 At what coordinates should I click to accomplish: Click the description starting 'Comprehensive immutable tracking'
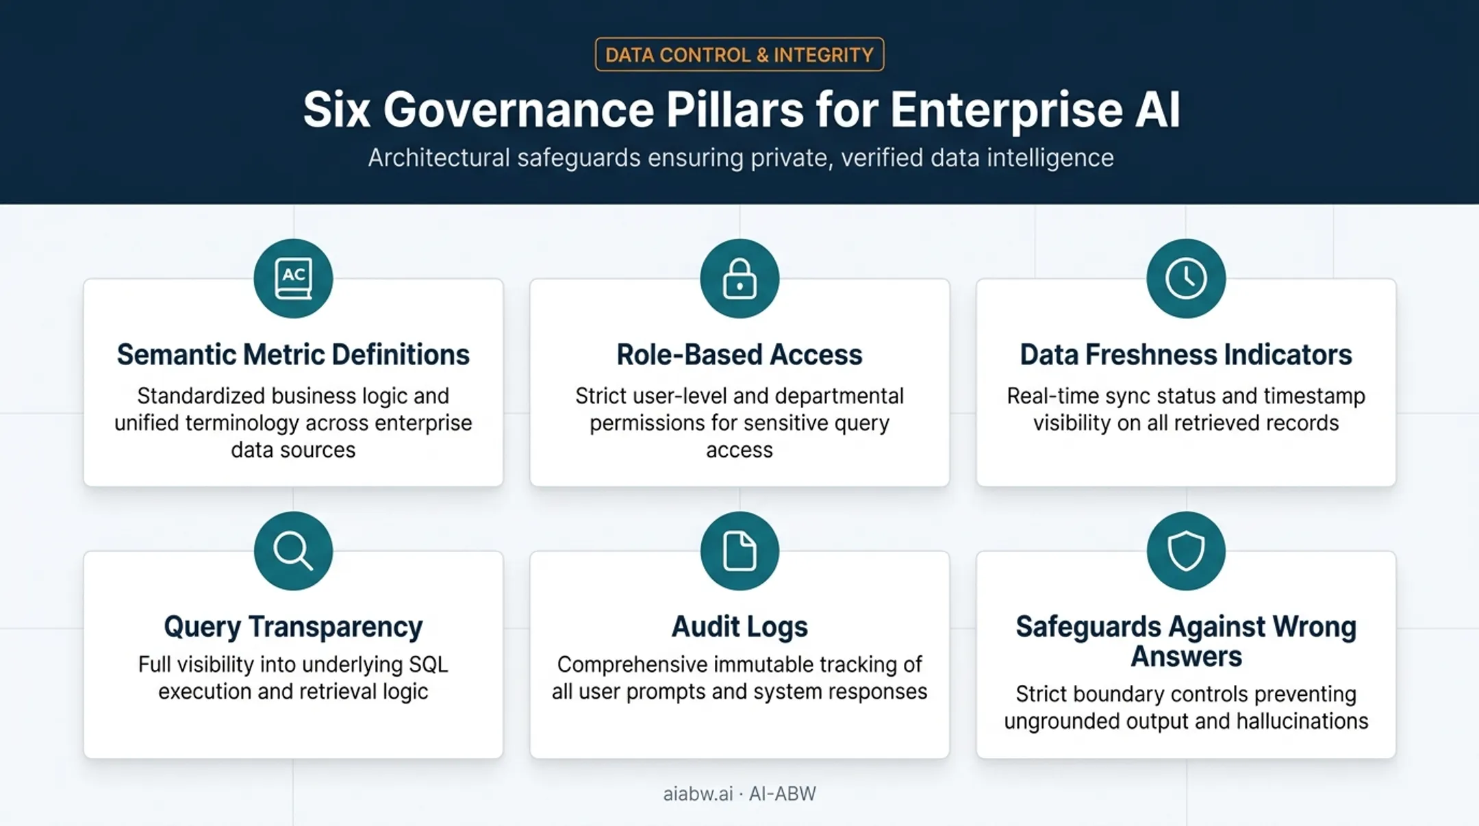739,678
